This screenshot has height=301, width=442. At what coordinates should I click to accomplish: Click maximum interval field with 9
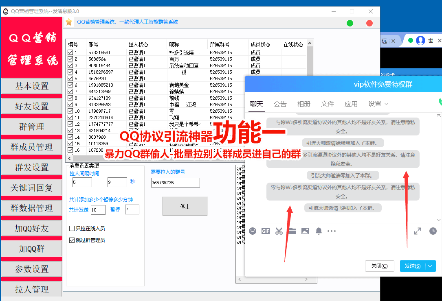pos(117,182)
